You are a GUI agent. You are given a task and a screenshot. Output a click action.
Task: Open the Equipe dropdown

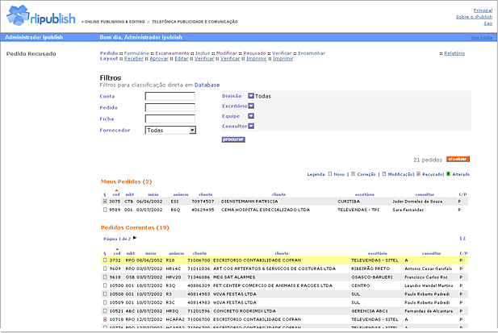click(251, 116)
